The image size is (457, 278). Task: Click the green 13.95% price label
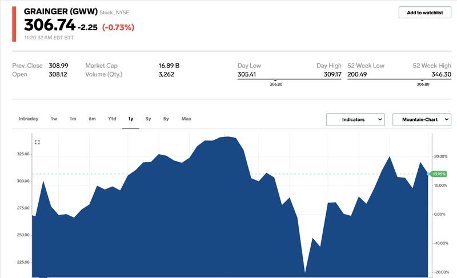click(x=438, y=174)
